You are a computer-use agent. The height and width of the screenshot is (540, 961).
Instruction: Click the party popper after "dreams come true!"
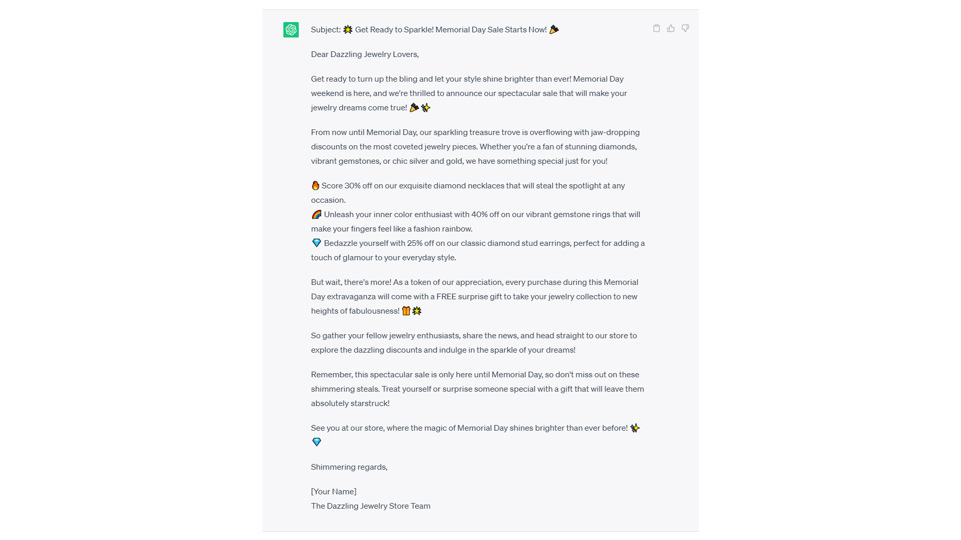[x=414, y=108]
